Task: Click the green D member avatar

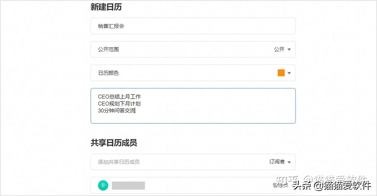Action: pos(103,185)
